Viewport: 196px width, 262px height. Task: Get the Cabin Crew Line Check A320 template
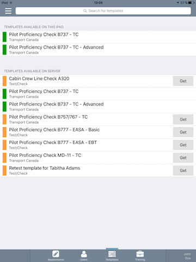(183, 81)
